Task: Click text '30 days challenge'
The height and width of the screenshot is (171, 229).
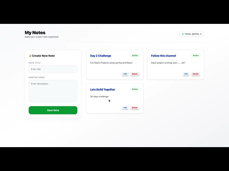Action: (x=99, y=97)
